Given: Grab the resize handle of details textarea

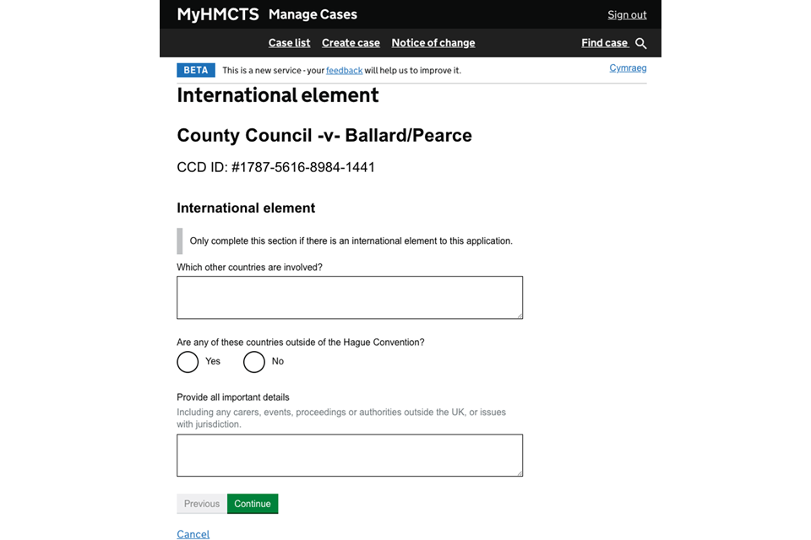Looking at the screenshot, I should click(520, 472).
